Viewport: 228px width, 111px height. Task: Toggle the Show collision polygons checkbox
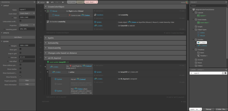pos(20,65)
